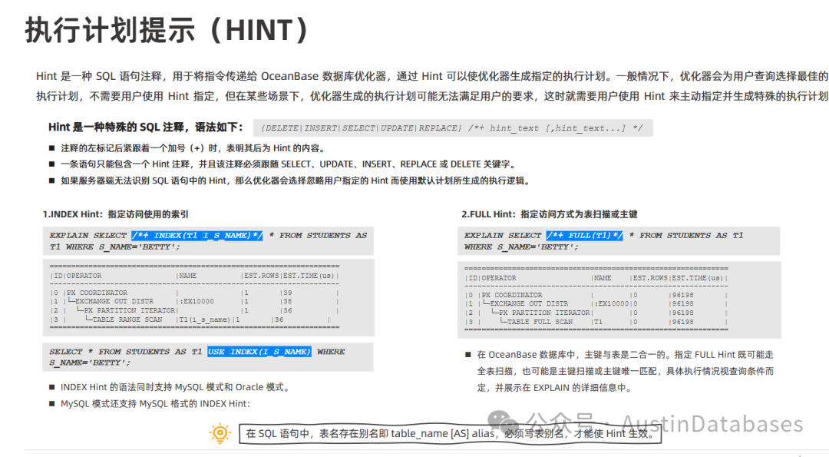Click 'OPERATOR' header in the INDEX Hint plan
Image resolution: width=829 pixels, height=457 pixels.
click(x=84, y=276)
